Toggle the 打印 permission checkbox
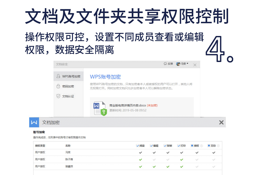This screenshot has height=175, width=256. click(179, 146)
